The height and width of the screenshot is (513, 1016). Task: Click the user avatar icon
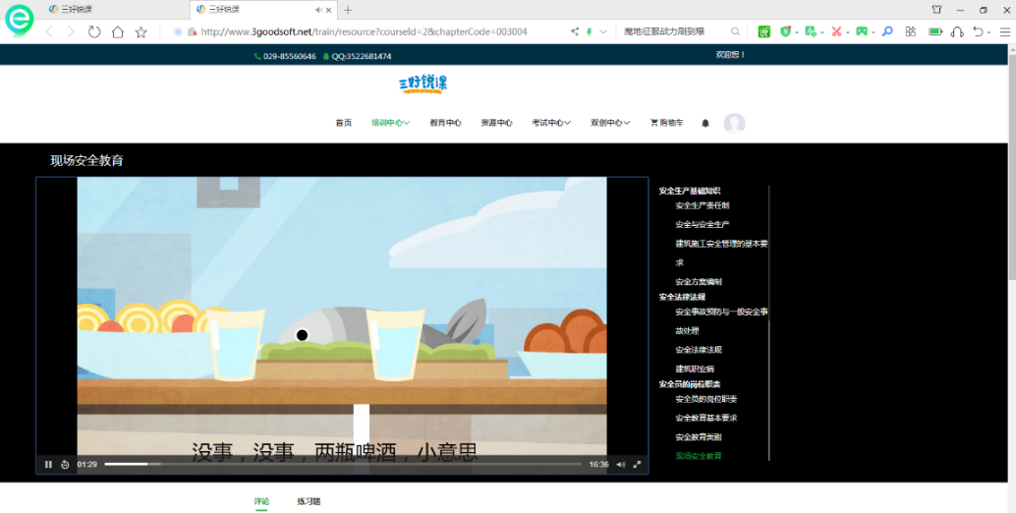tap(734, 123)
